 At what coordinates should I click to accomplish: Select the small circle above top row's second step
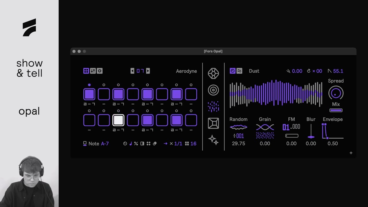click(x=104, y=85)
